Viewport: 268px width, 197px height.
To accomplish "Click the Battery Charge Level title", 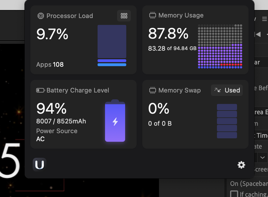I will tap(78, 90).
